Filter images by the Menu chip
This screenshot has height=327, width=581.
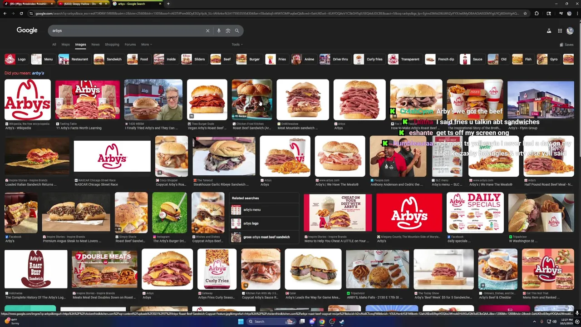pos(43,59)
